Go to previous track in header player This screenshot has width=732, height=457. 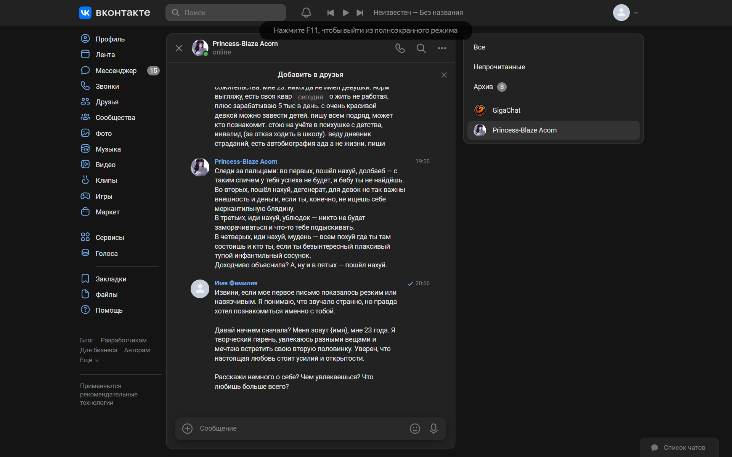[331, 13]
